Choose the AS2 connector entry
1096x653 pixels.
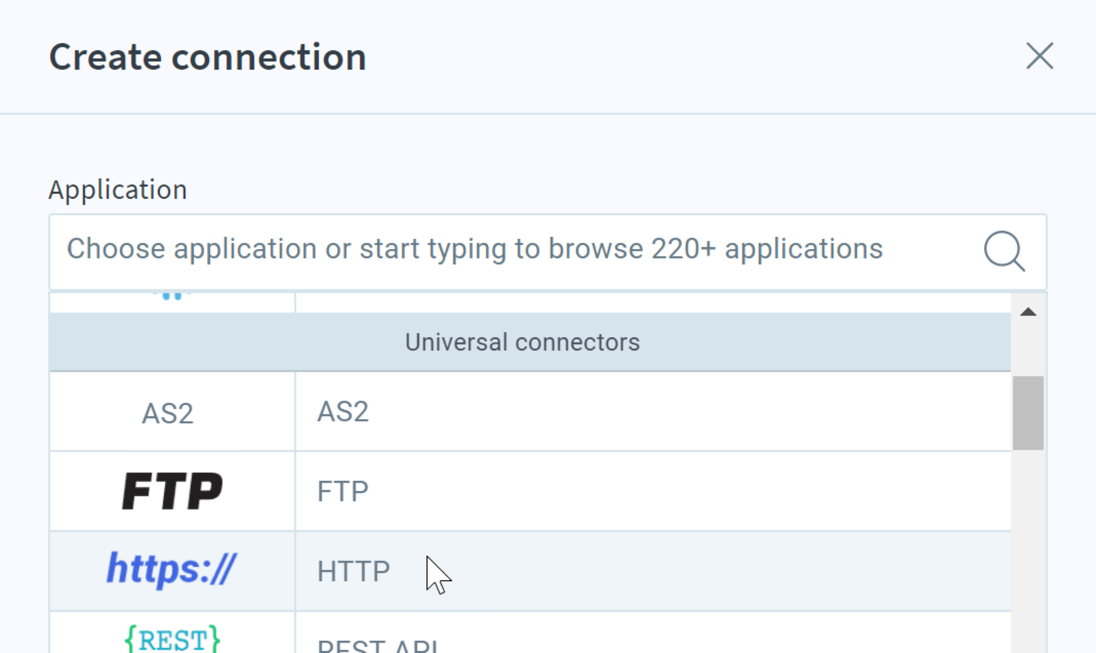(x=530, y=412)
